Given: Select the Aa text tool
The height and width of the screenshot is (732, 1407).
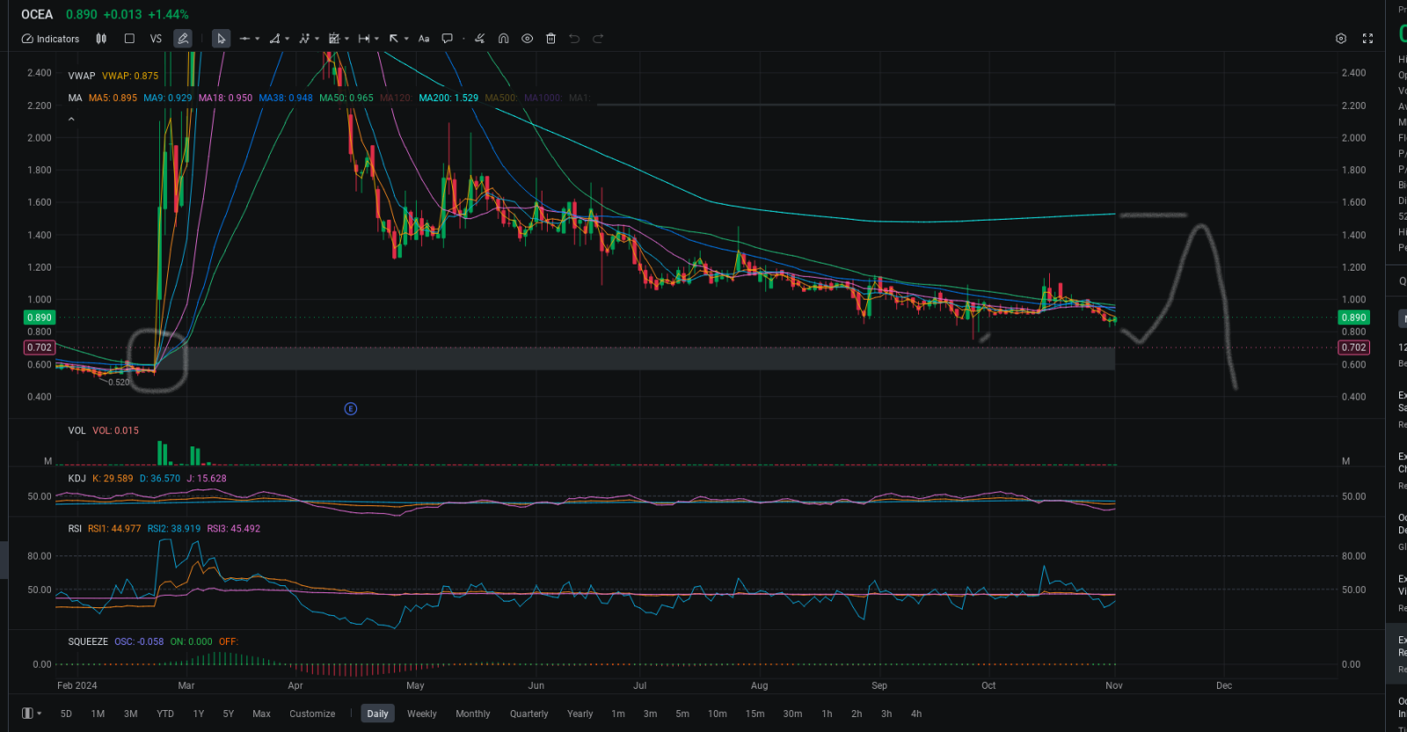Looking at the screenshot, I should click(x=424, y=39).
